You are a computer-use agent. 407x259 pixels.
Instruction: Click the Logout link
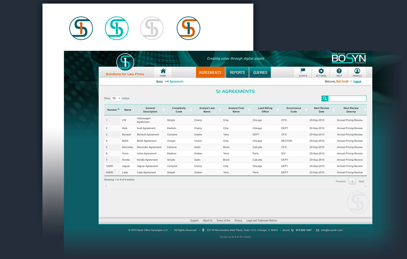[357, 82]
